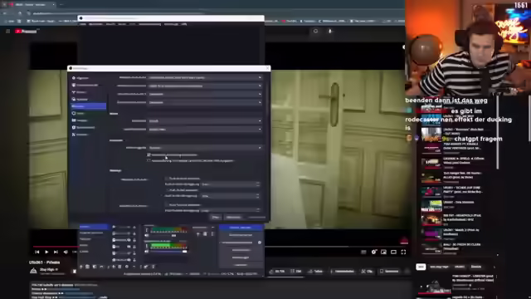Click YouTube search magnifier icon
The image size is (531, 299).
[315, 32]
